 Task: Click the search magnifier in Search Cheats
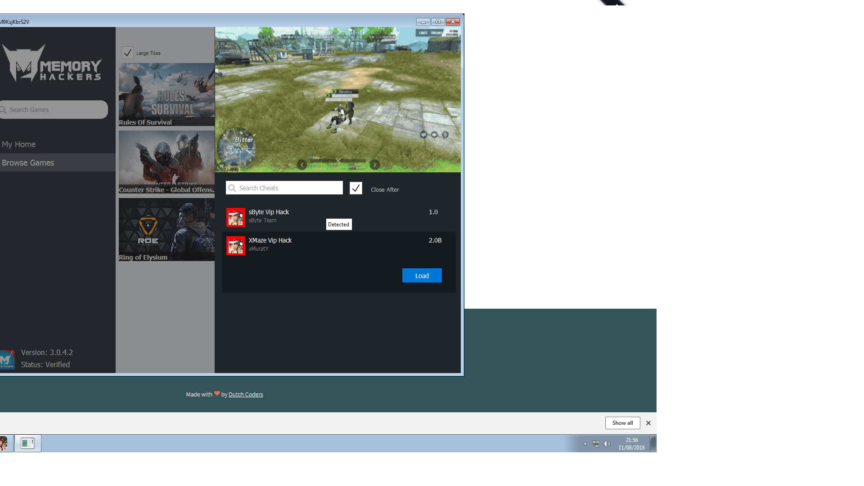pos(232,188)
